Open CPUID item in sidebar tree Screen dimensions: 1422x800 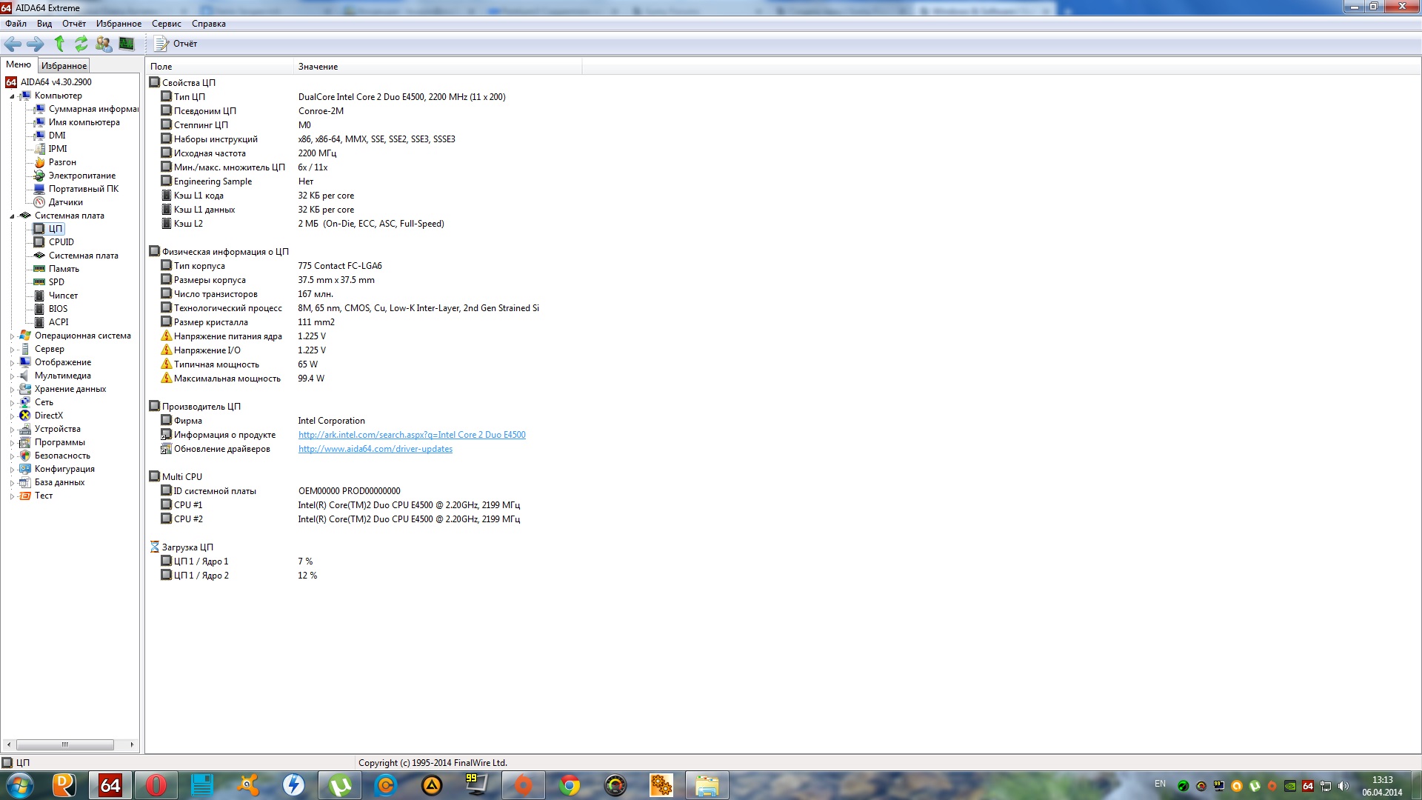(61, 242)
